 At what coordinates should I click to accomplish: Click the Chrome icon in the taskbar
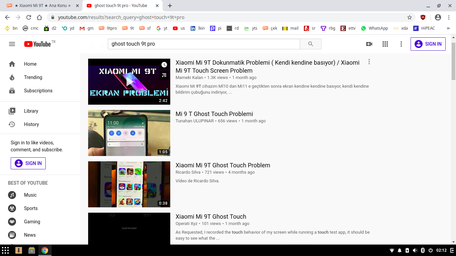point(45,250)
